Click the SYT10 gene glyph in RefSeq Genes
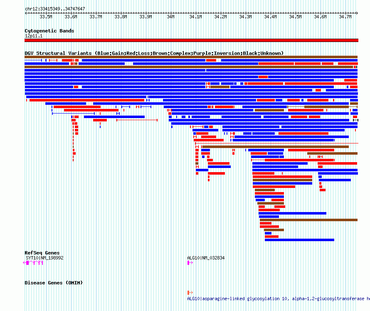Screen dimensions: 370x311 (x=33, y=263)
